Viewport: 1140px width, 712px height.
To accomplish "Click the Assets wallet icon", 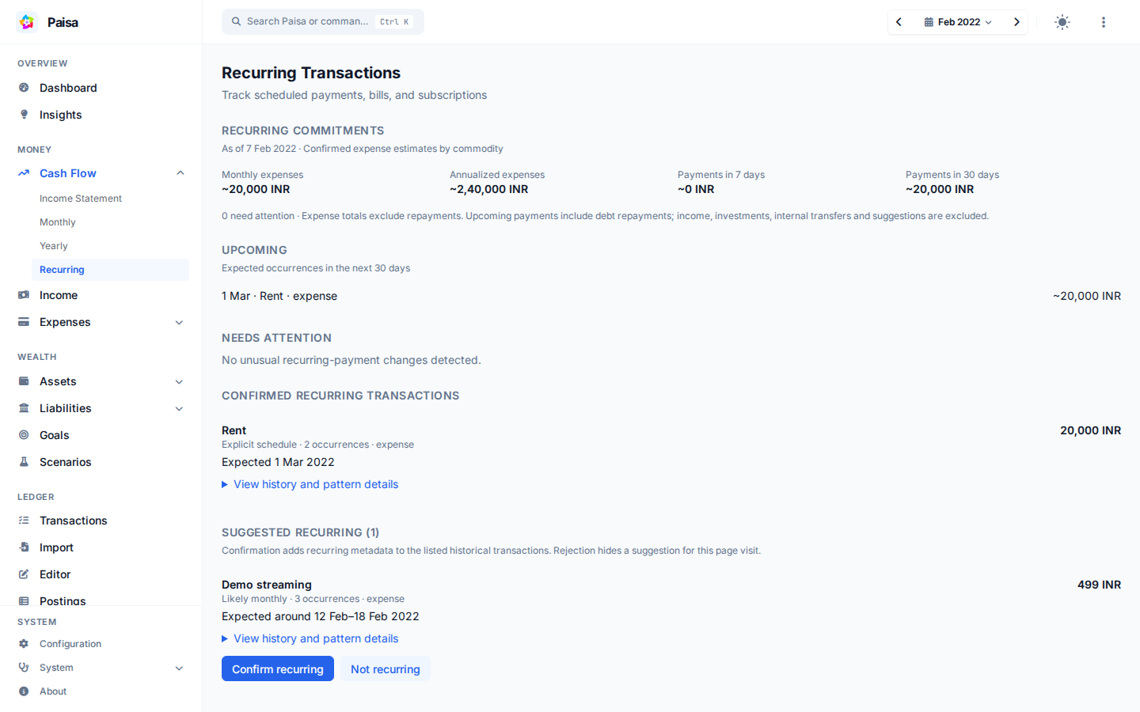I will (x=24, y=381).
